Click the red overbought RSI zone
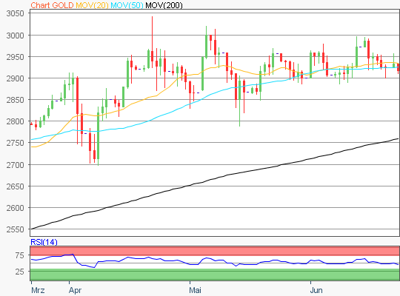 pos(215,251)
